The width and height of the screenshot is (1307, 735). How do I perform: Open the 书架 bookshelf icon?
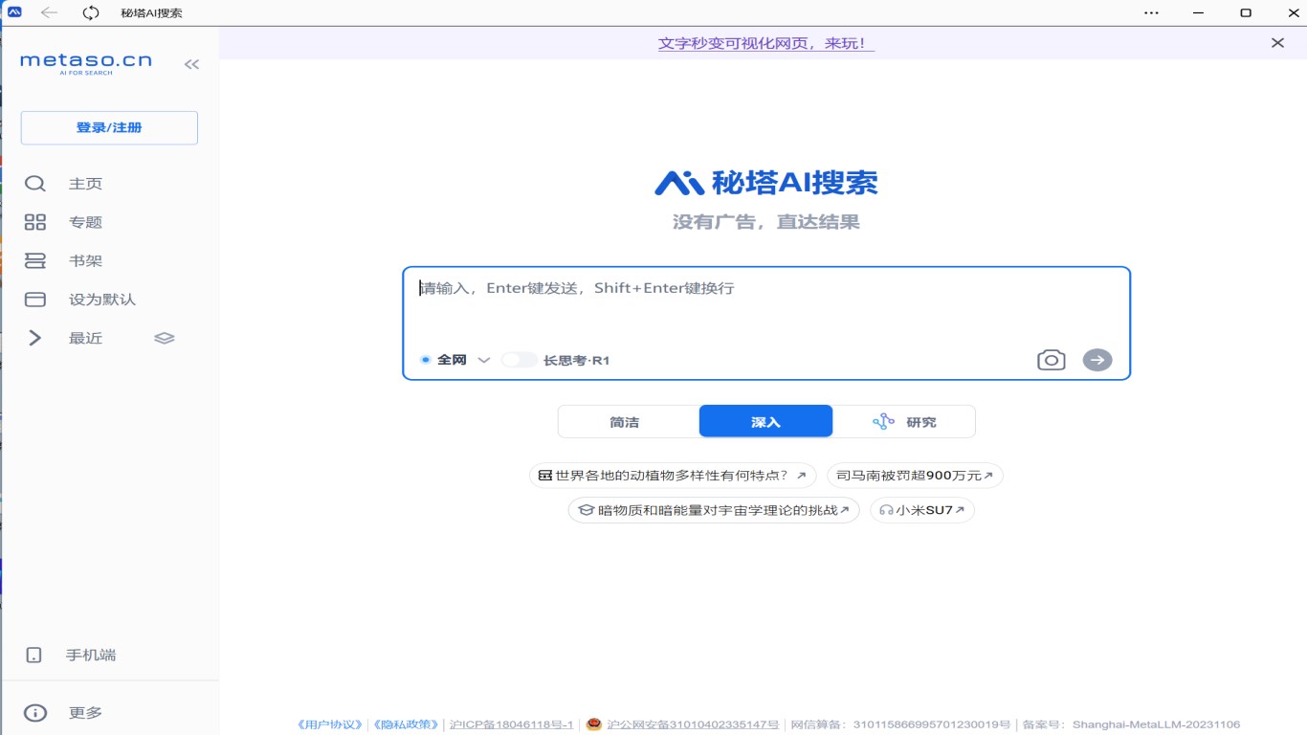click(34, 260)
